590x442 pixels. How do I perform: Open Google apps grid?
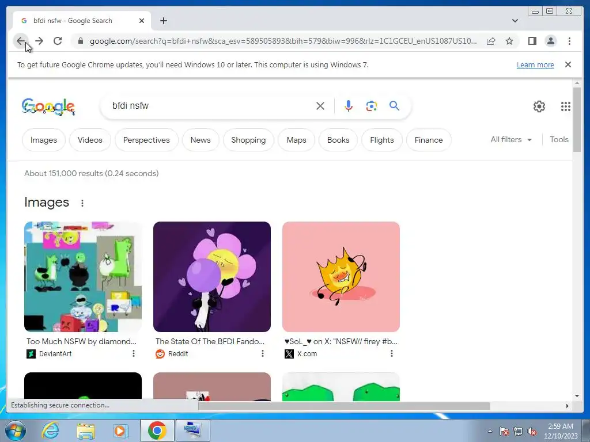pyautogui.click(x=566, y=106)
